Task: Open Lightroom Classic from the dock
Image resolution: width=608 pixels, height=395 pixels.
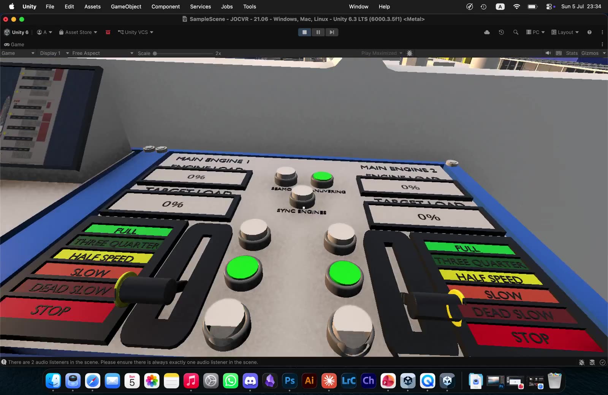Action: 349,381
